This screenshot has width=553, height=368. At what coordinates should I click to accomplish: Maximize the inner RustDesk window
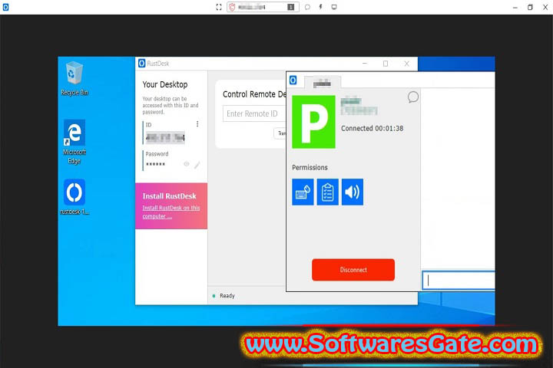pos(386,64)
